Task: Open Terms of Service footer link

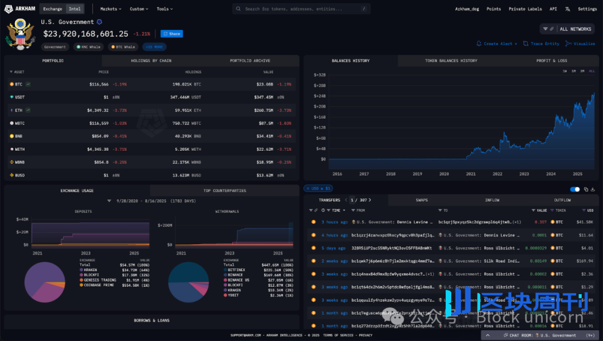Action: 338,335
